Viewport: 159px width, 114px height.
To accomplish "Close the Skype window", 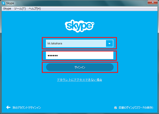I will point(153,2).
